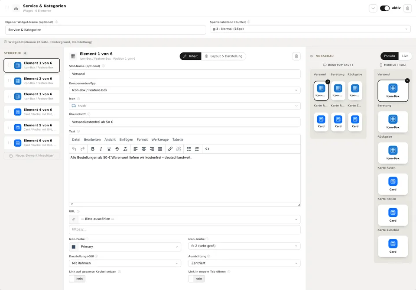
Task: Delete the Service & Kategorien widget
Action: [x=407, y=8]
